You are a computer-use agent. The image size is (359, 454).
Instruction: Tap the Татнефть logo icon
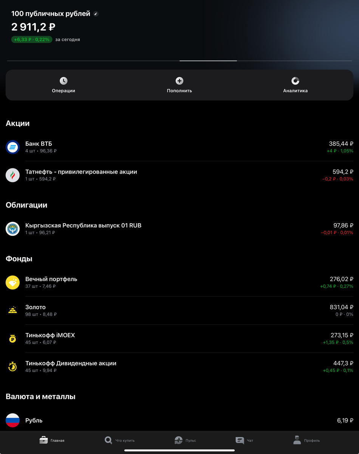pos(12,175)
